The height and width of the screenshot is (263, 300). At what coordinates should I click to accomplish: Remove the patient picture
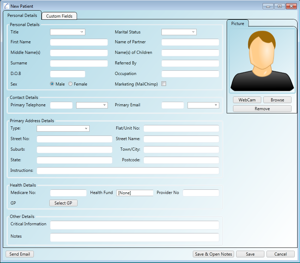(x=262, y=109)
